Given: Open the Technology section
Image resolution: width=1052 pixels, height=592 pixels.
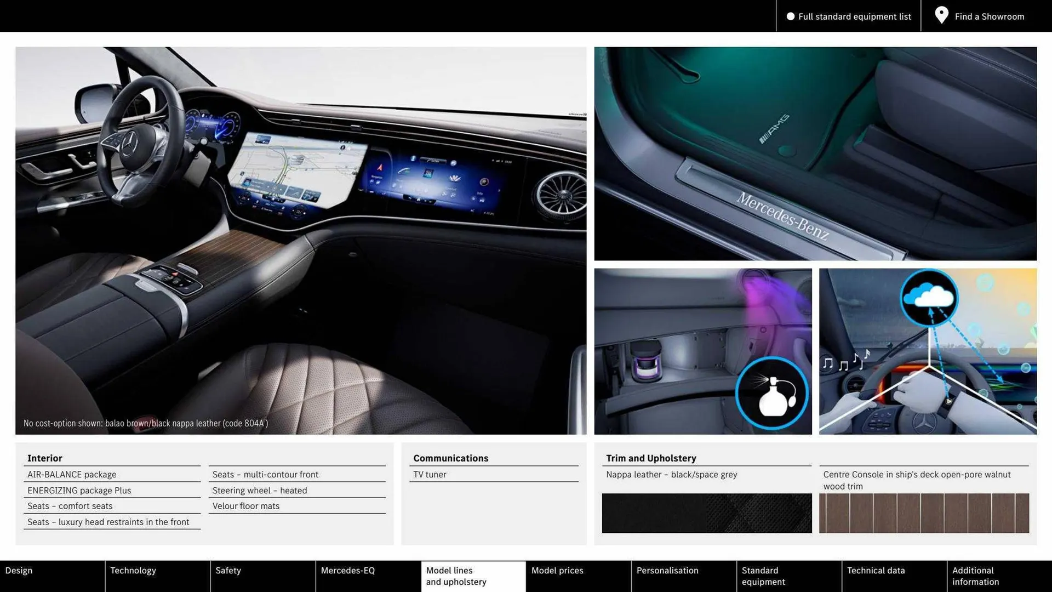Looking at the screenshot, I should (x=133, y=570).
